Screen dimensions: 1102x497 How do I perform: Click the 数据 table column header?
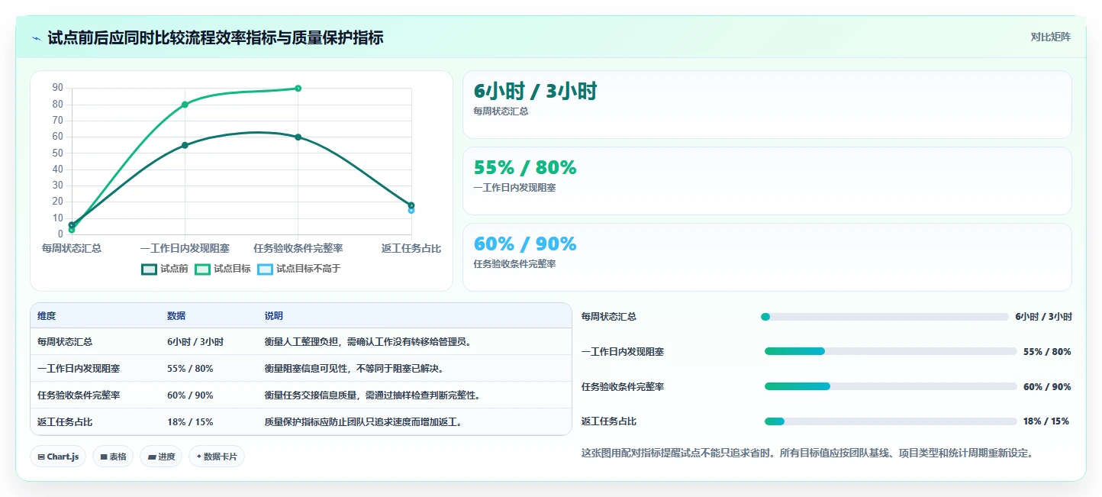[x=176, y=316]
